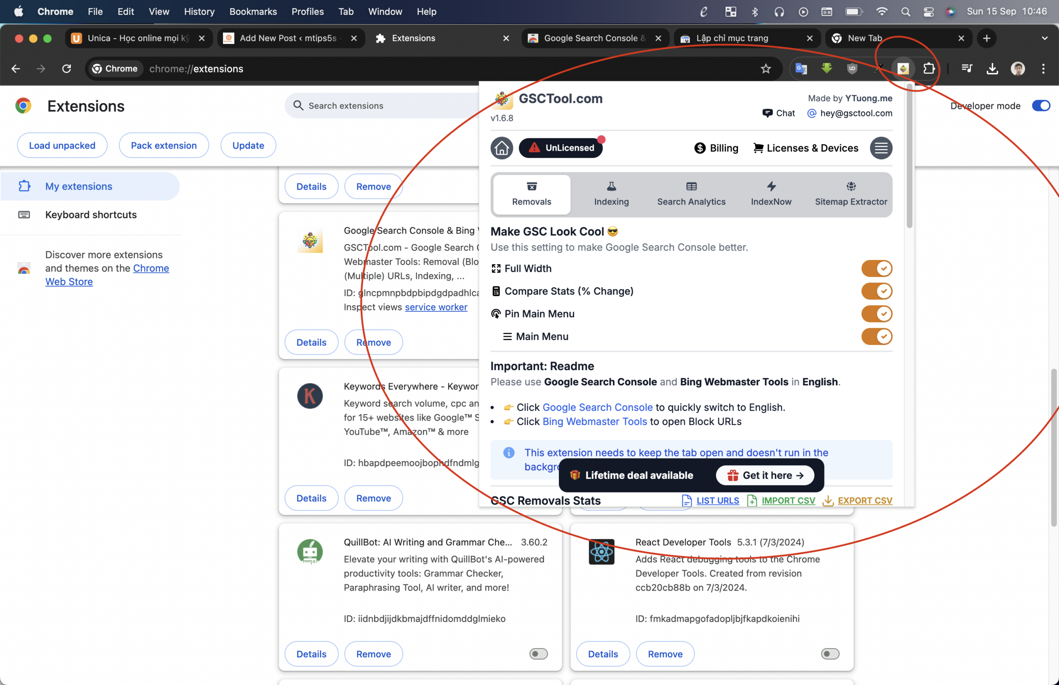
Task: Open the GSCTool extension icon in toolbar
Action: pos(903,69)
